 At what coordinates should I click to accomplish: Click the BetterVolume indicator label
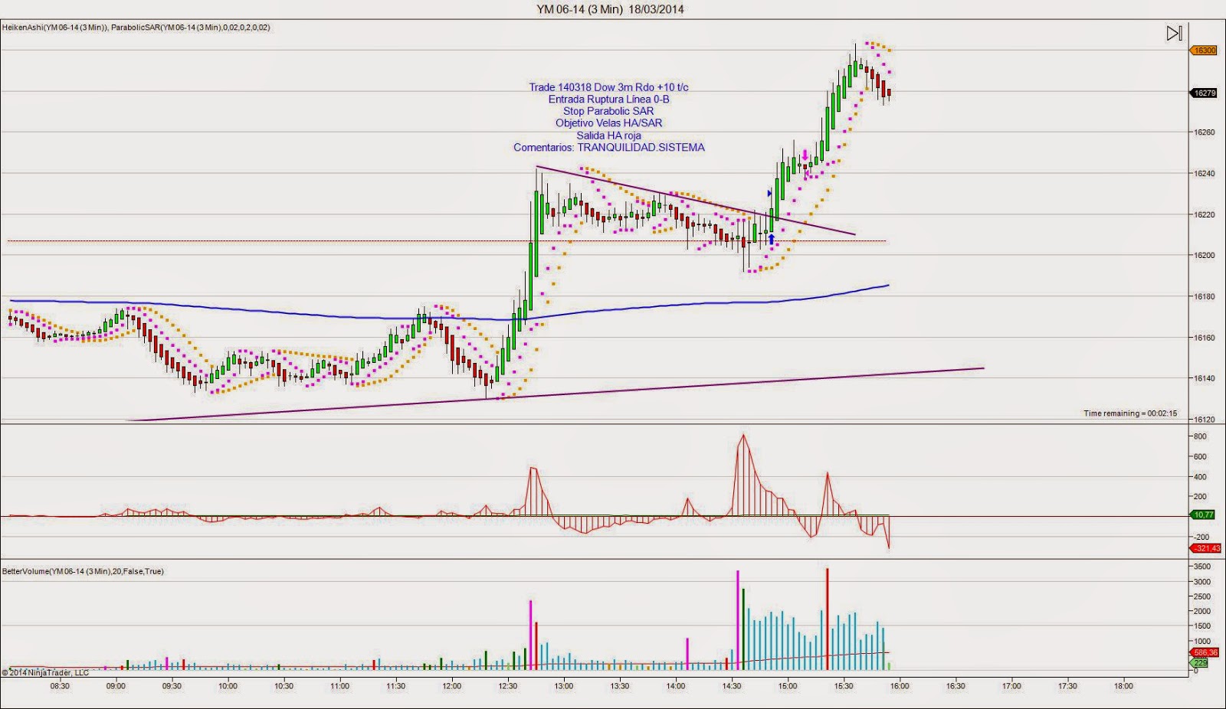[83, 571]
